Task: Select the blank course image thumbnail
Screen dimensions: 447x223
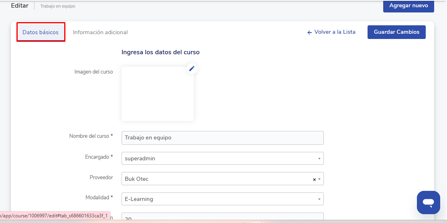Action: tap(157, 94)
